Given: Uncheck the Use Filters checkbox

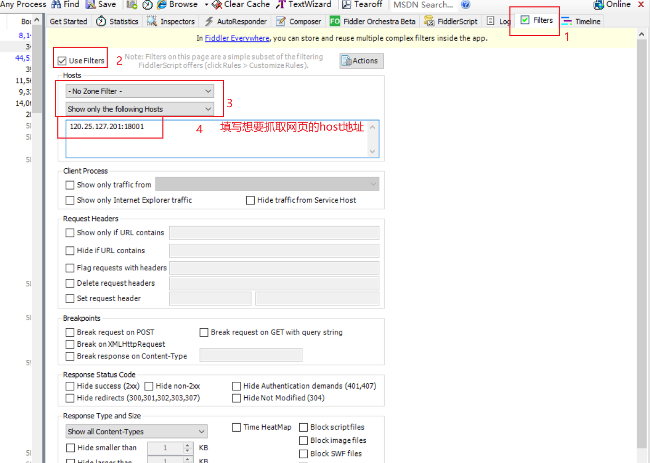Looking at the screenshot, I should tap(62, 61).
